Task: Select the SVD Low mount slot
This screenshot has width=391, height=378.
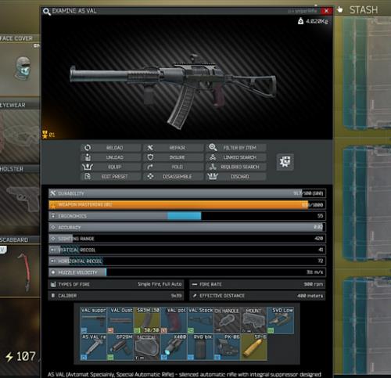Action: coord(281,320)
